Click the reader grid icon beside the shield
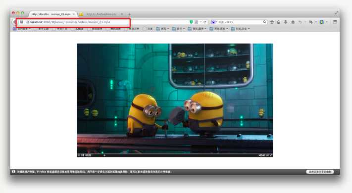Screen dimensions: 352x193 coord(197,22)
